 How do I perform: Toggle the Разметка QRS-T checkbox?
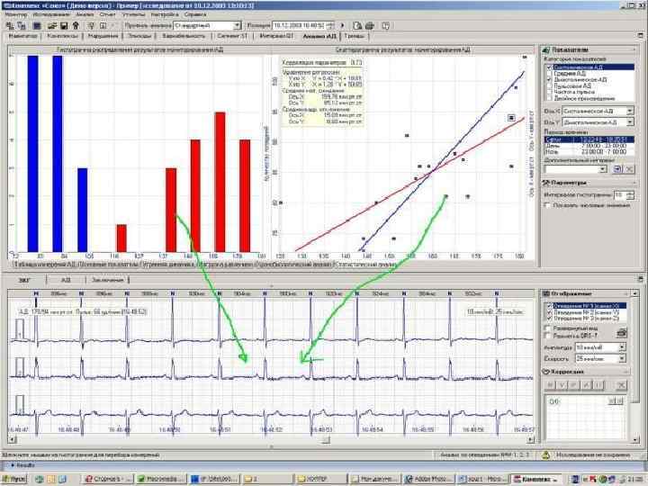tap(547, 336)
